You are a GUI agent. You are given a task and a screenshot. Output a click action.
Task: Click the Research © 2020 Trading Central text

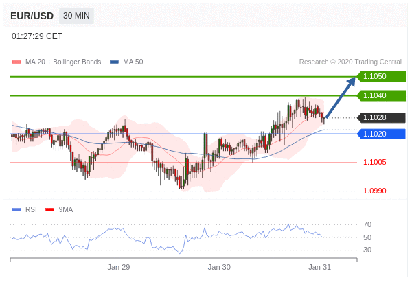click(350, 62)
